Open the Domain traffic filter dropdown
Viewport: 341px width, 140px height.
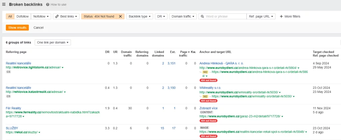coord(183,16)
